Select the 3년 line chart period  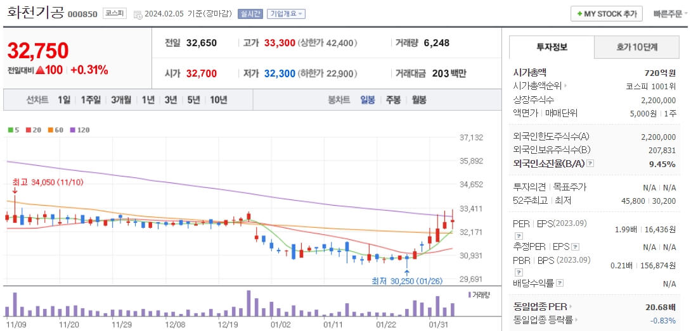171,100
